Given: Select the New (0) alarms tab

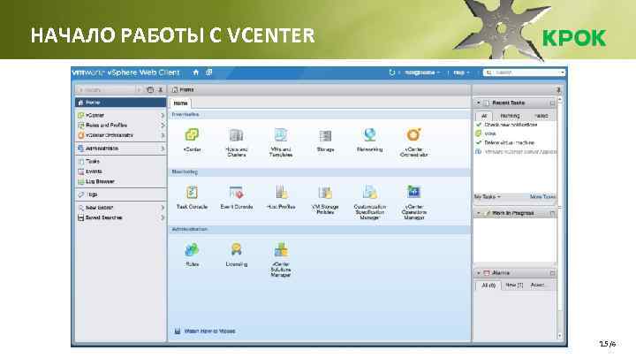Looking at the screenshot, I should pos(514,286).
